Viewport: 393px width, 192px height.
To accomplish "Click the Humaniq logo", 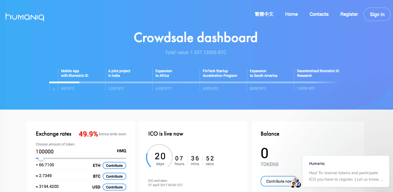I will pos(25,17).
